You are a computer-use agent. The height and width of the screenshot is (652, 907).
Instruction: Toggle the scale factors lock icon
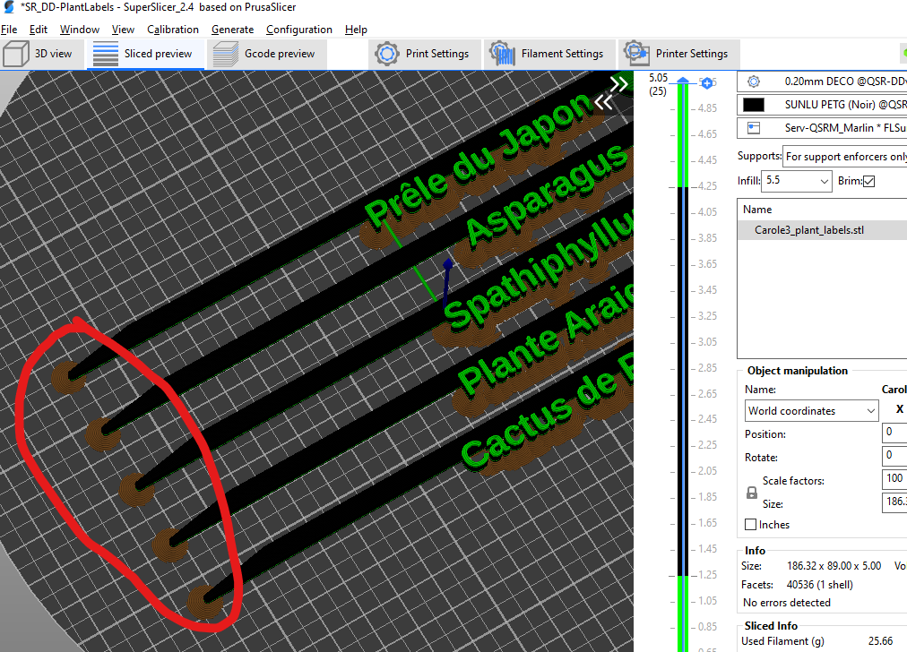[x=751, y=493]
